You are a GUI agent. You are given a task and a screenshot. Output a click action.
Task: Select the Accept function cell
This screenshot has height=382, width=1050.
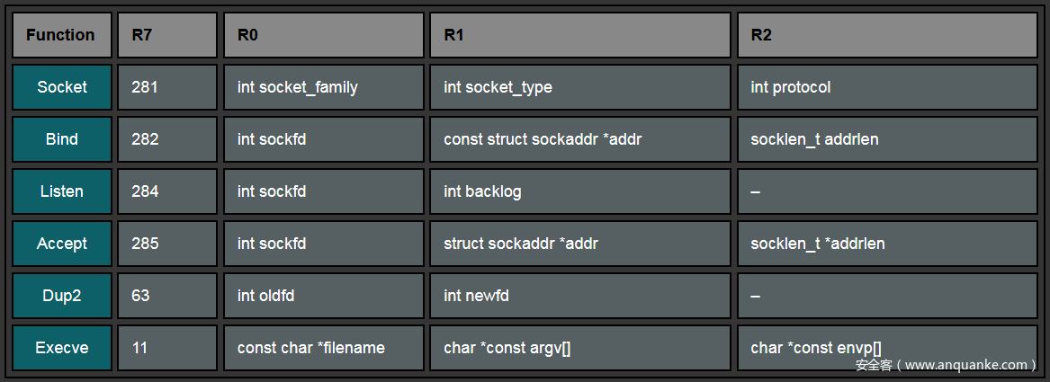[62, 244]
